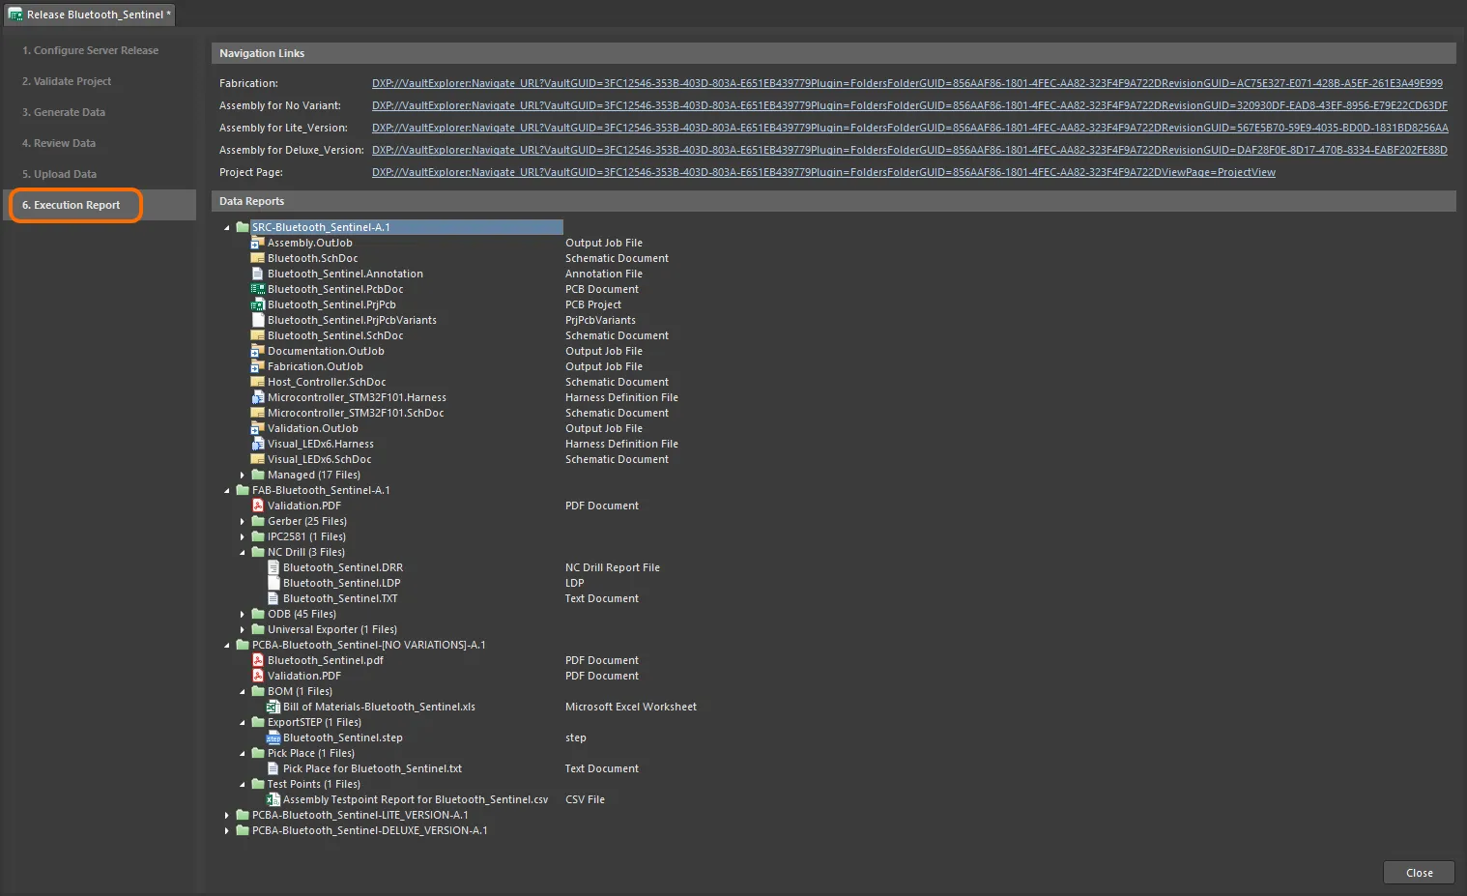Expand the Universal Exporter (1 Files) folder

243,629
